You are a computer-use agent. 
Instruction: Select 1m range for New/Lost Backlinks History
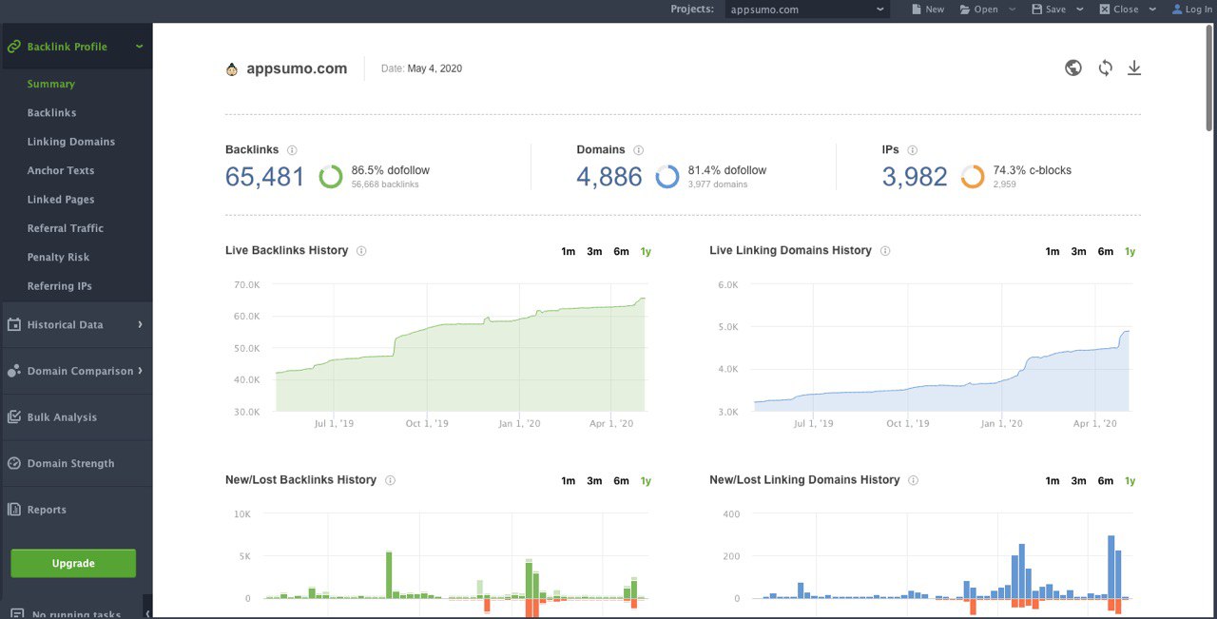[568, 481]
